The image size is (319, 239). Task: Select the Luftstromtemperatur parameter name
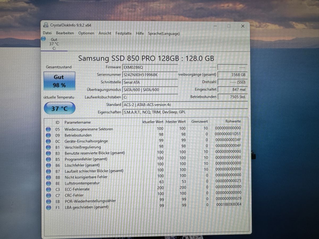click(x=82, y=183)
